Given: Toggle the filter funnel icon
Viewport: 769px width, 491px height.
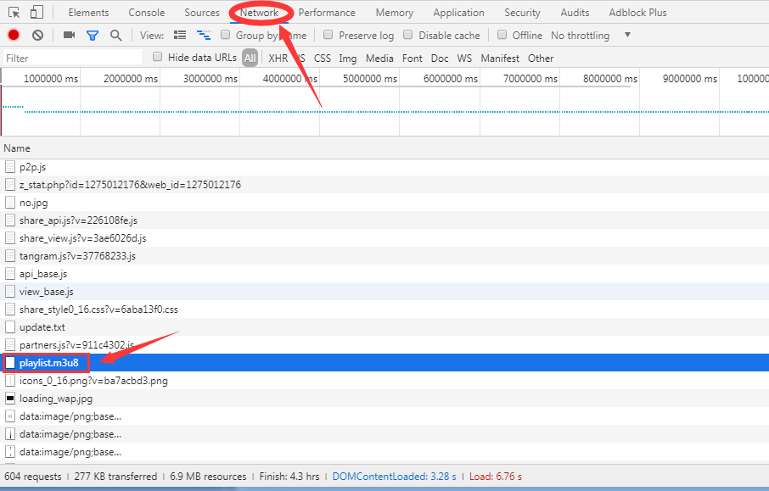Looking at the screenshot, I should click(93, 36).
